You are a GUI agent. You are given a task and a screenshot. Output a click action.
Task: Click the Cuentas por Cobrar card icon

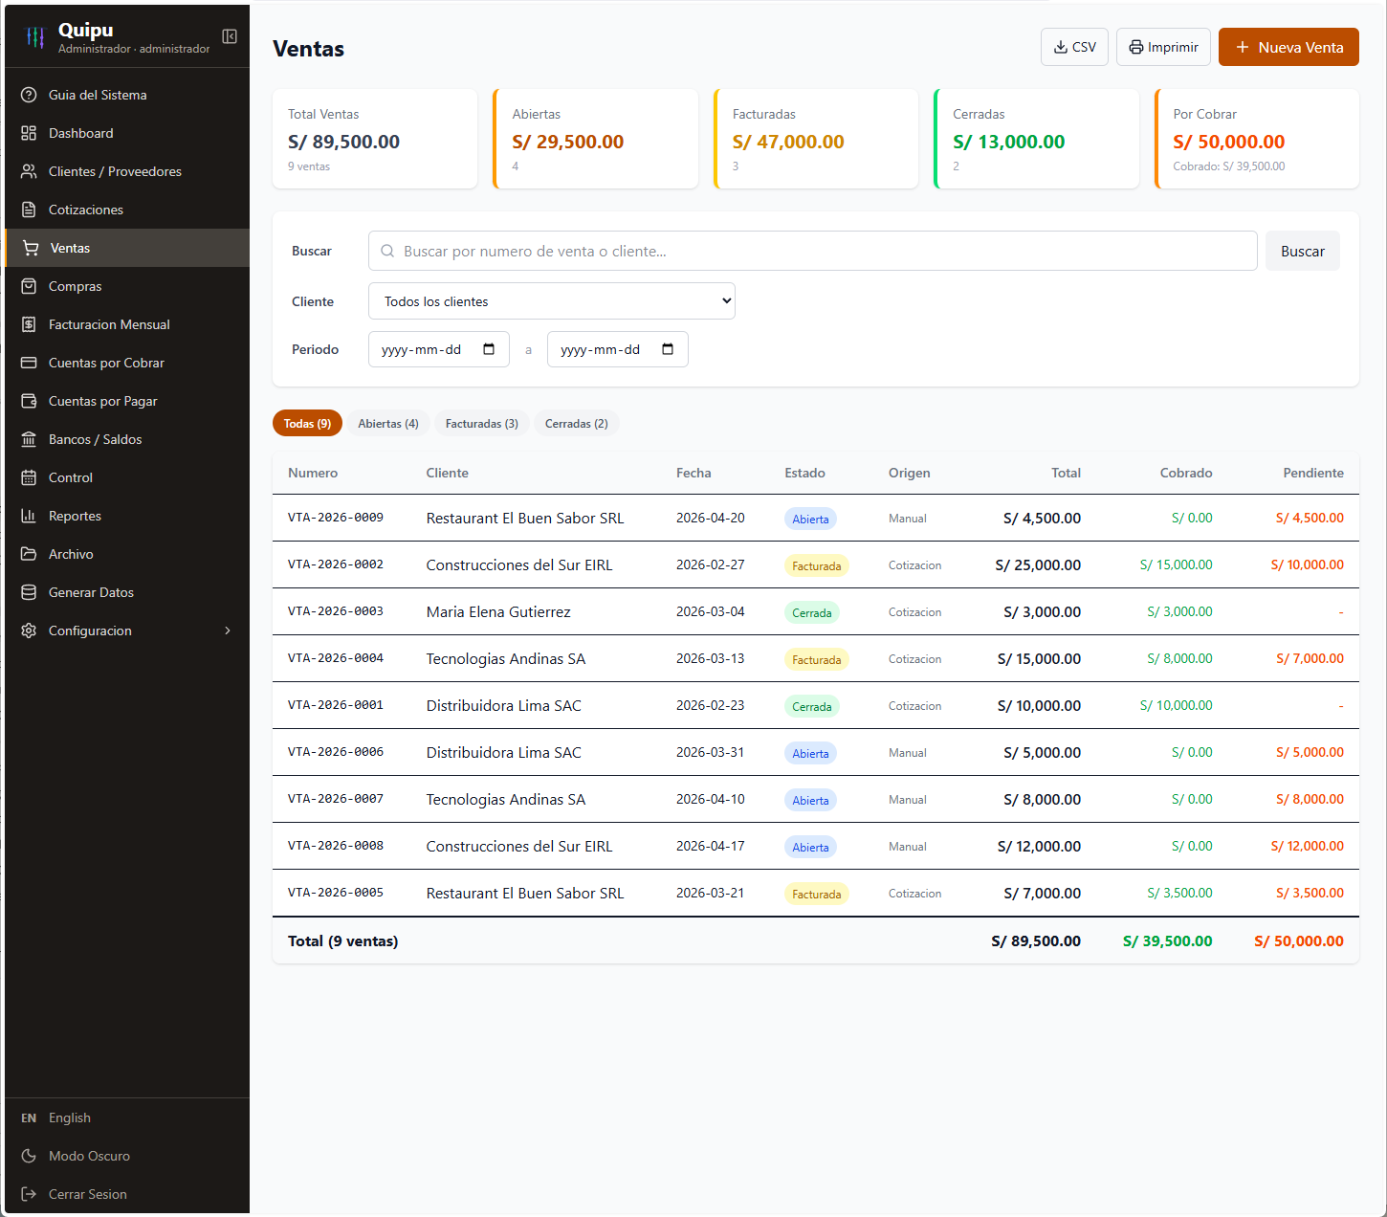point(29,363)
